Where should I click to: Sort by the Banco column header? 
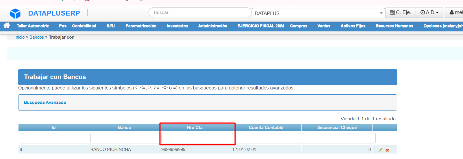click(124, 128)
